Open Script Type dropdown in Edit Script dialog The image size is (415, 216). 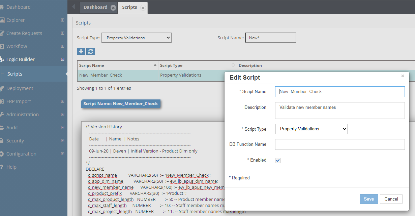(311, 129)
